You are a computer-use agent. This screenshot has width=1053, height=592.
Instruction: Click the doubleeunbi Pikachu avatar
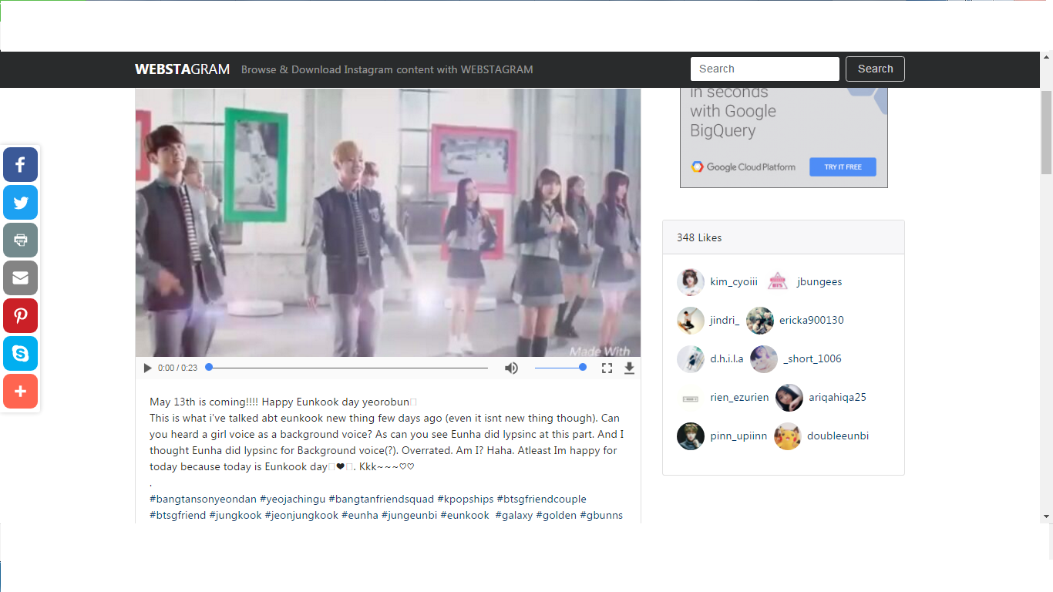pyautogui.click(x=788, y=436)
